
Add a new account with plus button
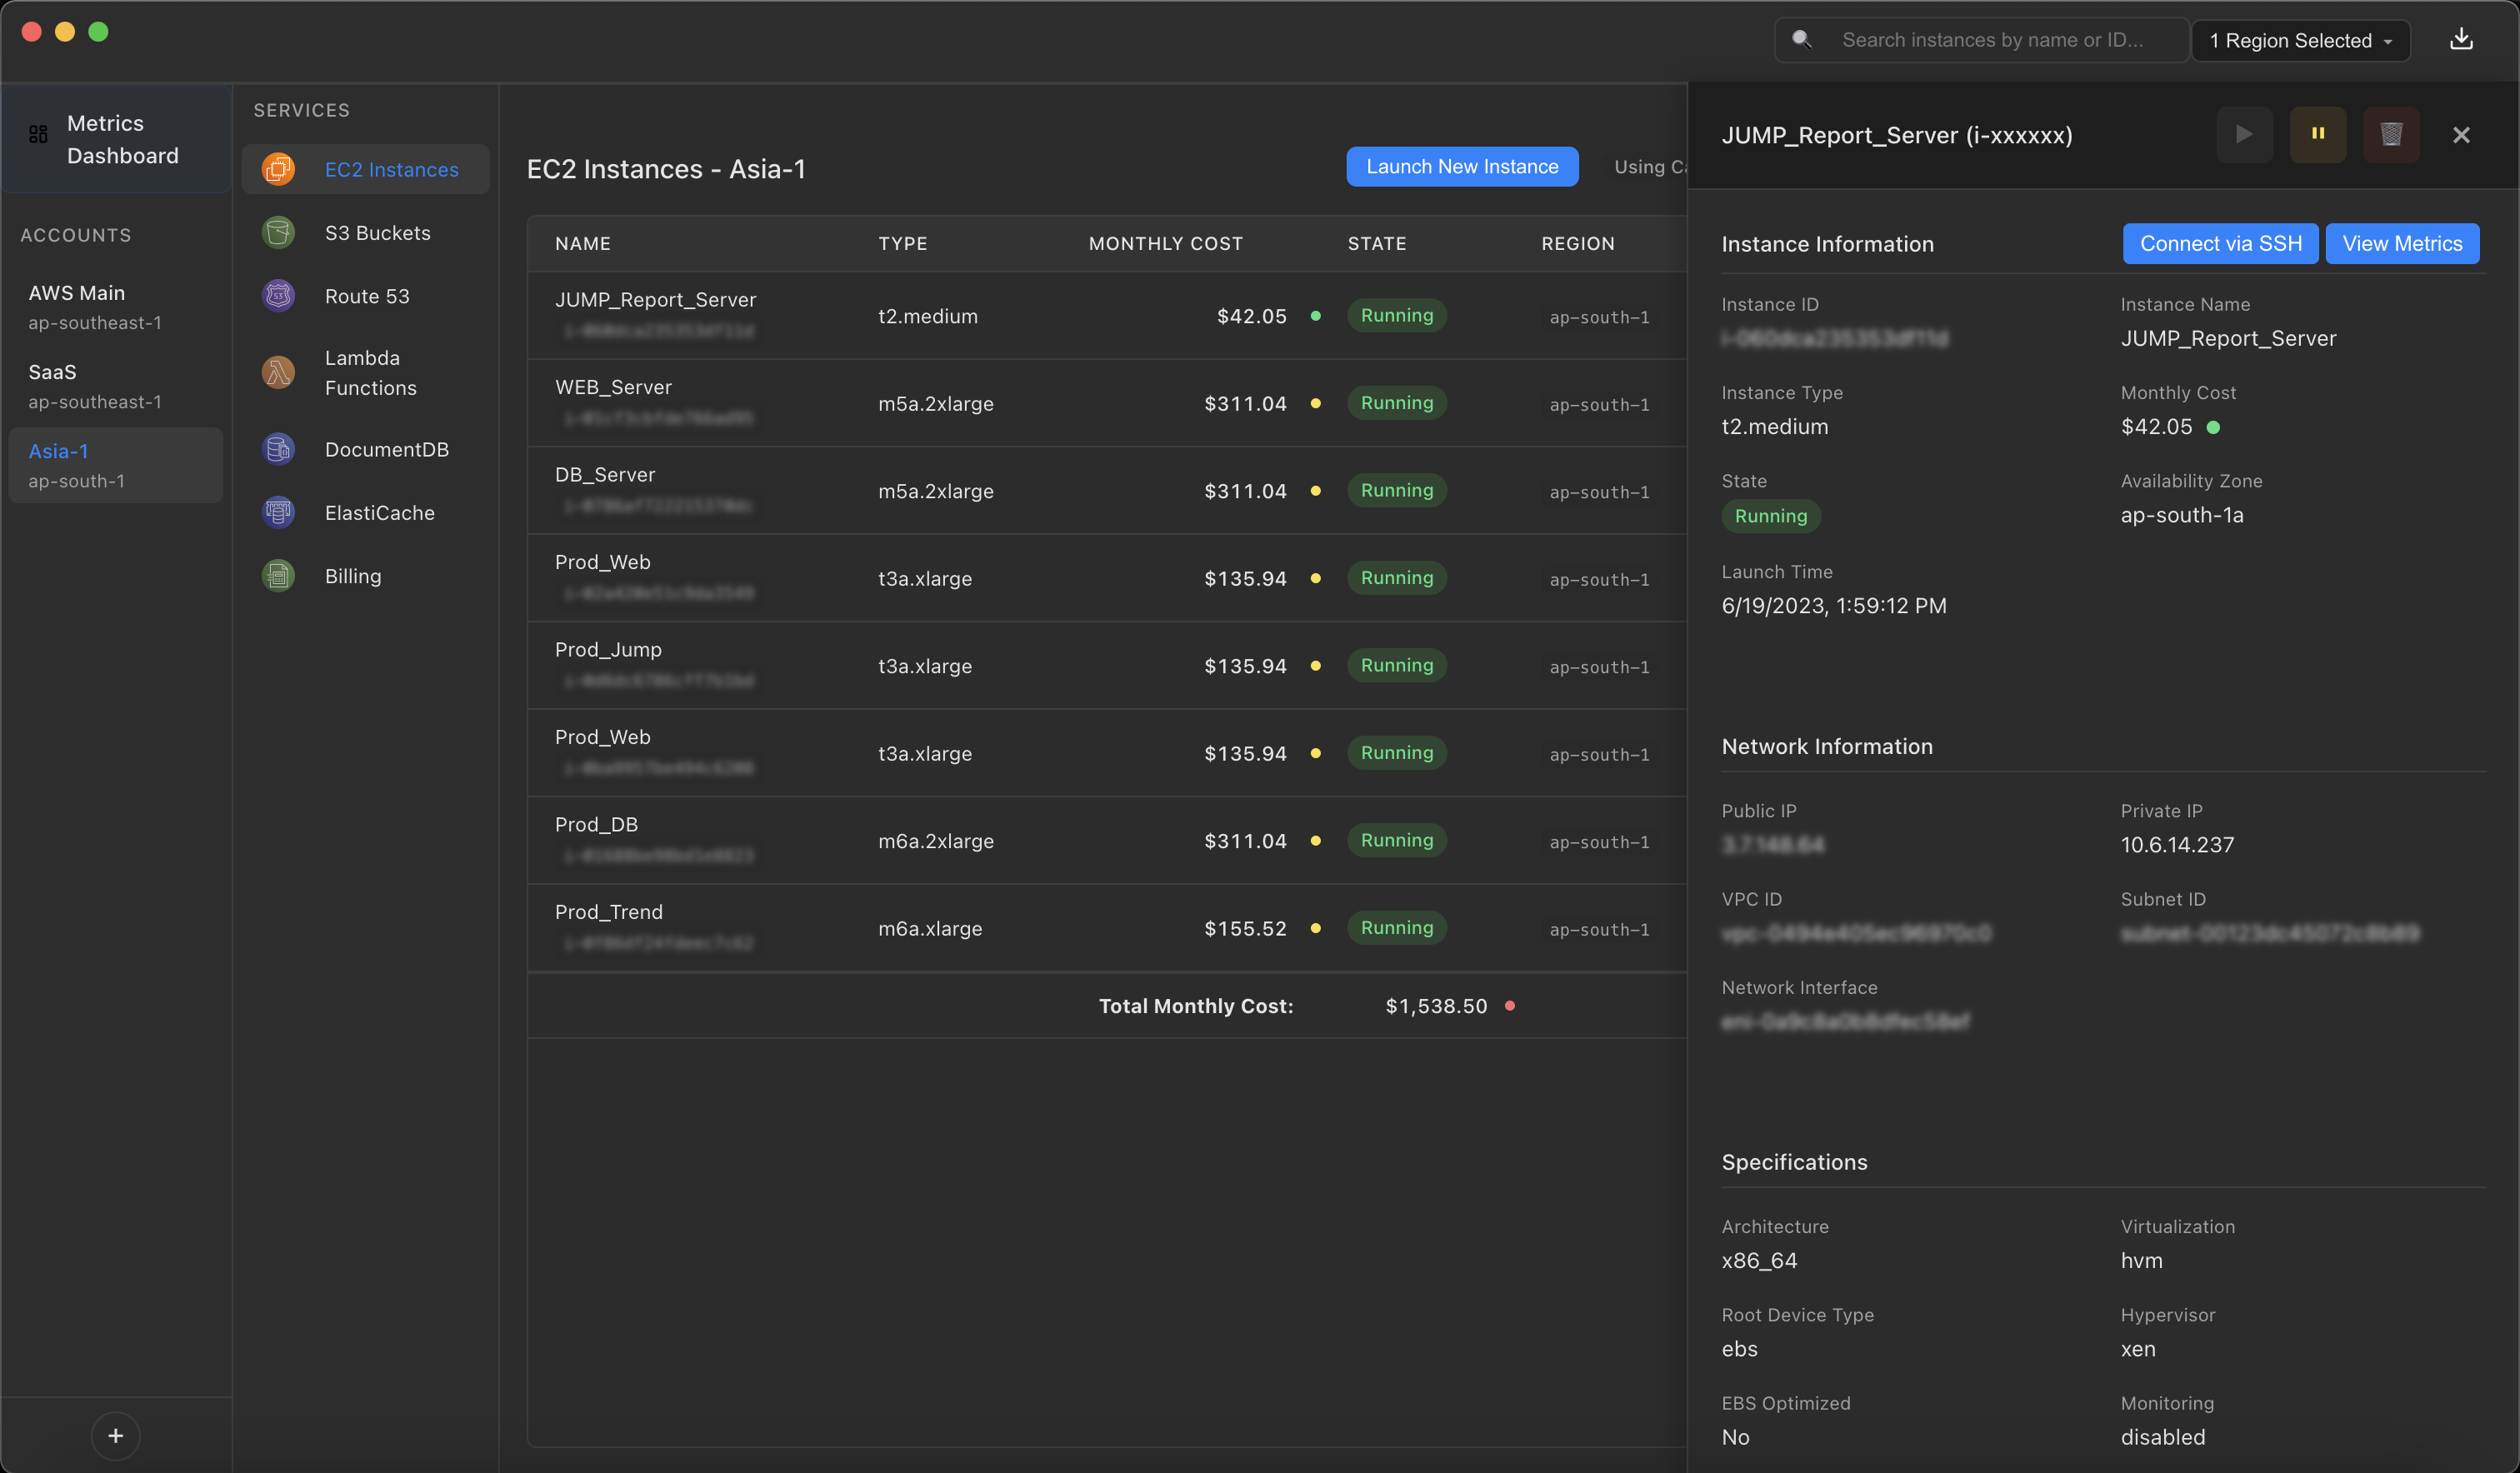coord(116,1436)
